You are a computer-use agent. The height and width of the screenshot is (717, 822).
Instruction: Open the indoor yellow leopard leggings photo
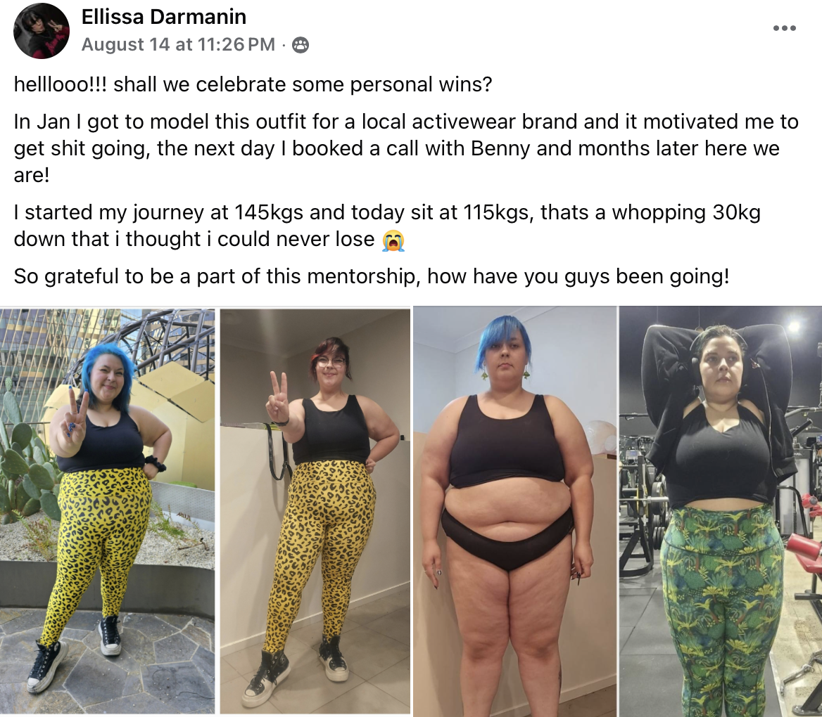coord(315,510)
